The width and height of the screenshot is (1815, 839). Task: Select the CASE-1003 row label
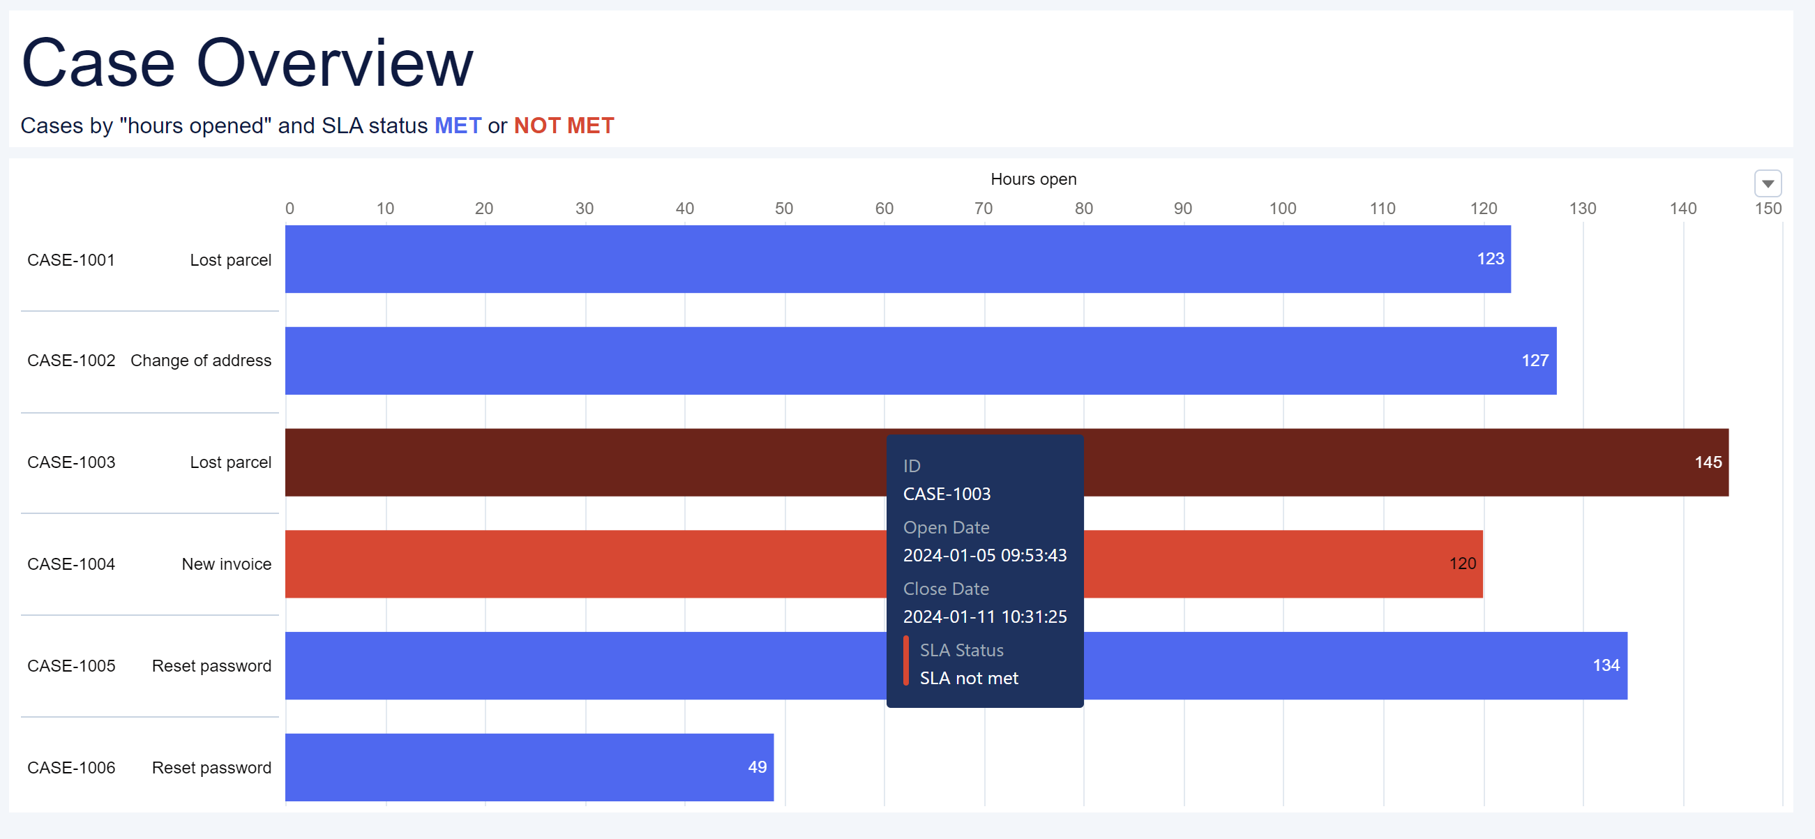(71, 462)
